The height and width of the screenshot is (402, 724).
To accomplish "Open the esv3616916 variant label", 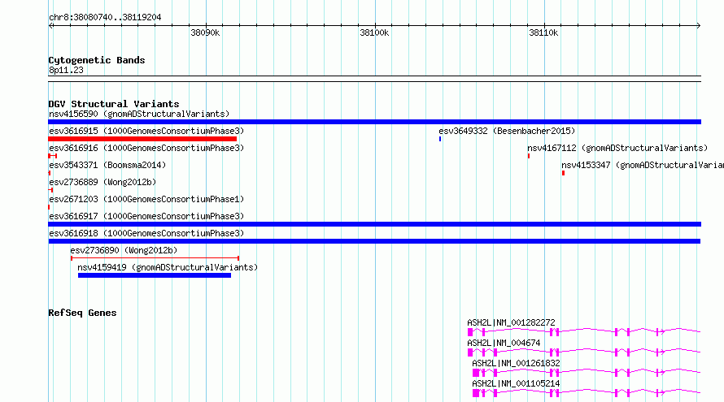I will [146, 148].
